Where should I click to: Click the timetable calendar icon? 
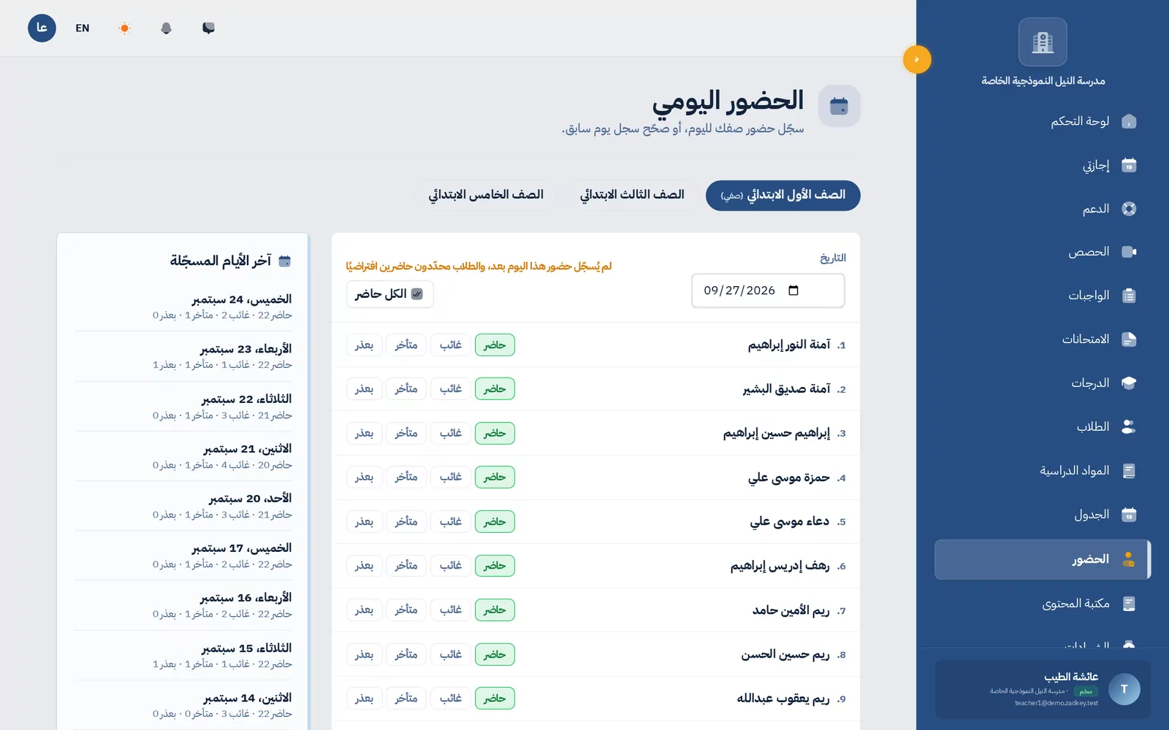pyautogui.click(x=1129, y=515)
